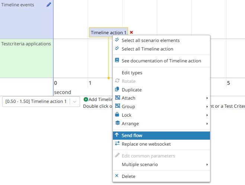Select the Timeline action 1 block
Image resolution: width=245 pixels, height=185 pixels.
[x=108, y=33]
